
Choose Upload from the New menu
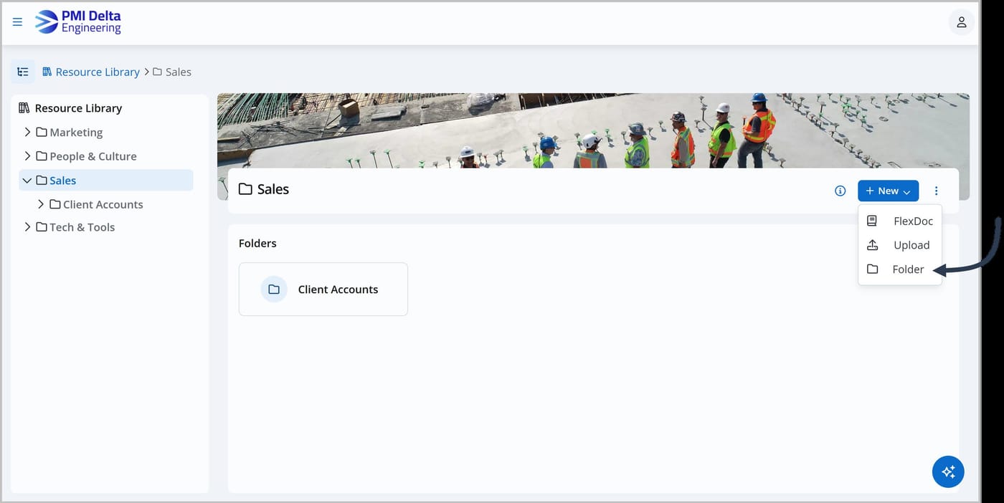click(900, 245)
